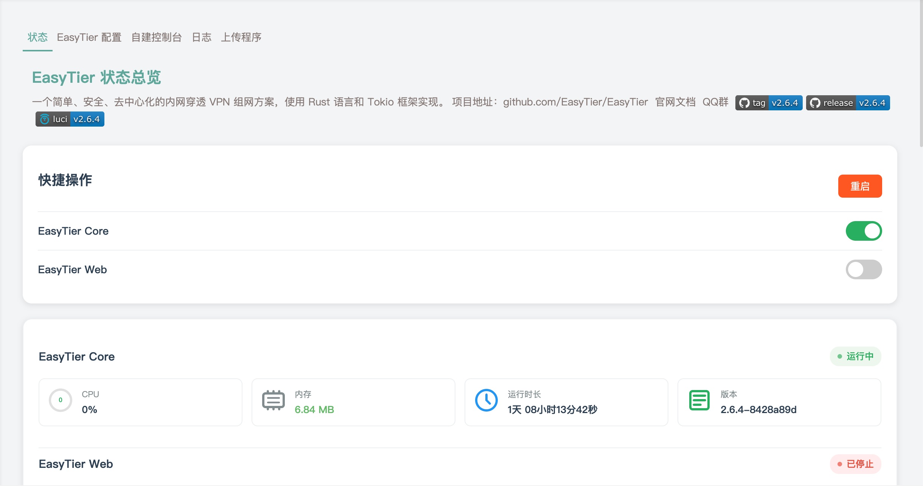Click the CPU circular gauge icon
This screenshot has width=923, height=486.
[61, 400]
